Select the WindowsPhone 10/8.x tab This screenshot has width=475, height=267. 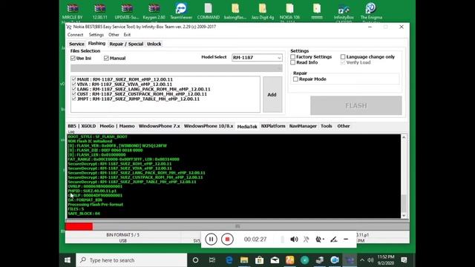click(x=209, y=126)
